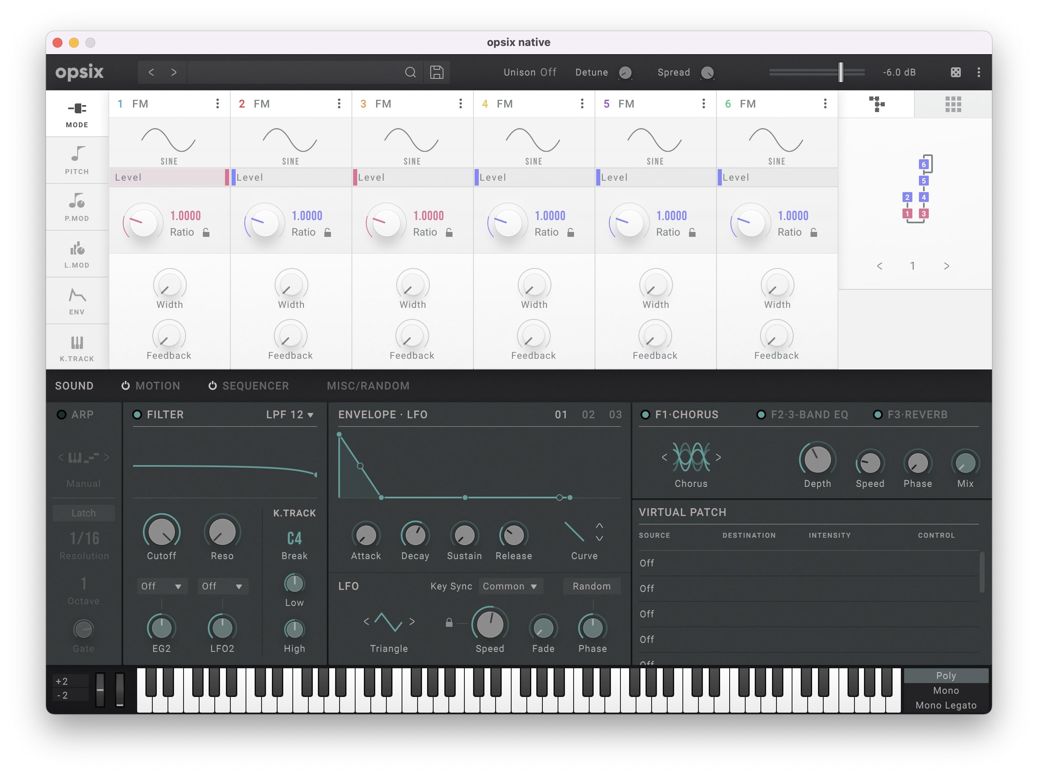The image size is (1038, 775).
Task: Click the randomize dice icon
Action: point(955,72)
